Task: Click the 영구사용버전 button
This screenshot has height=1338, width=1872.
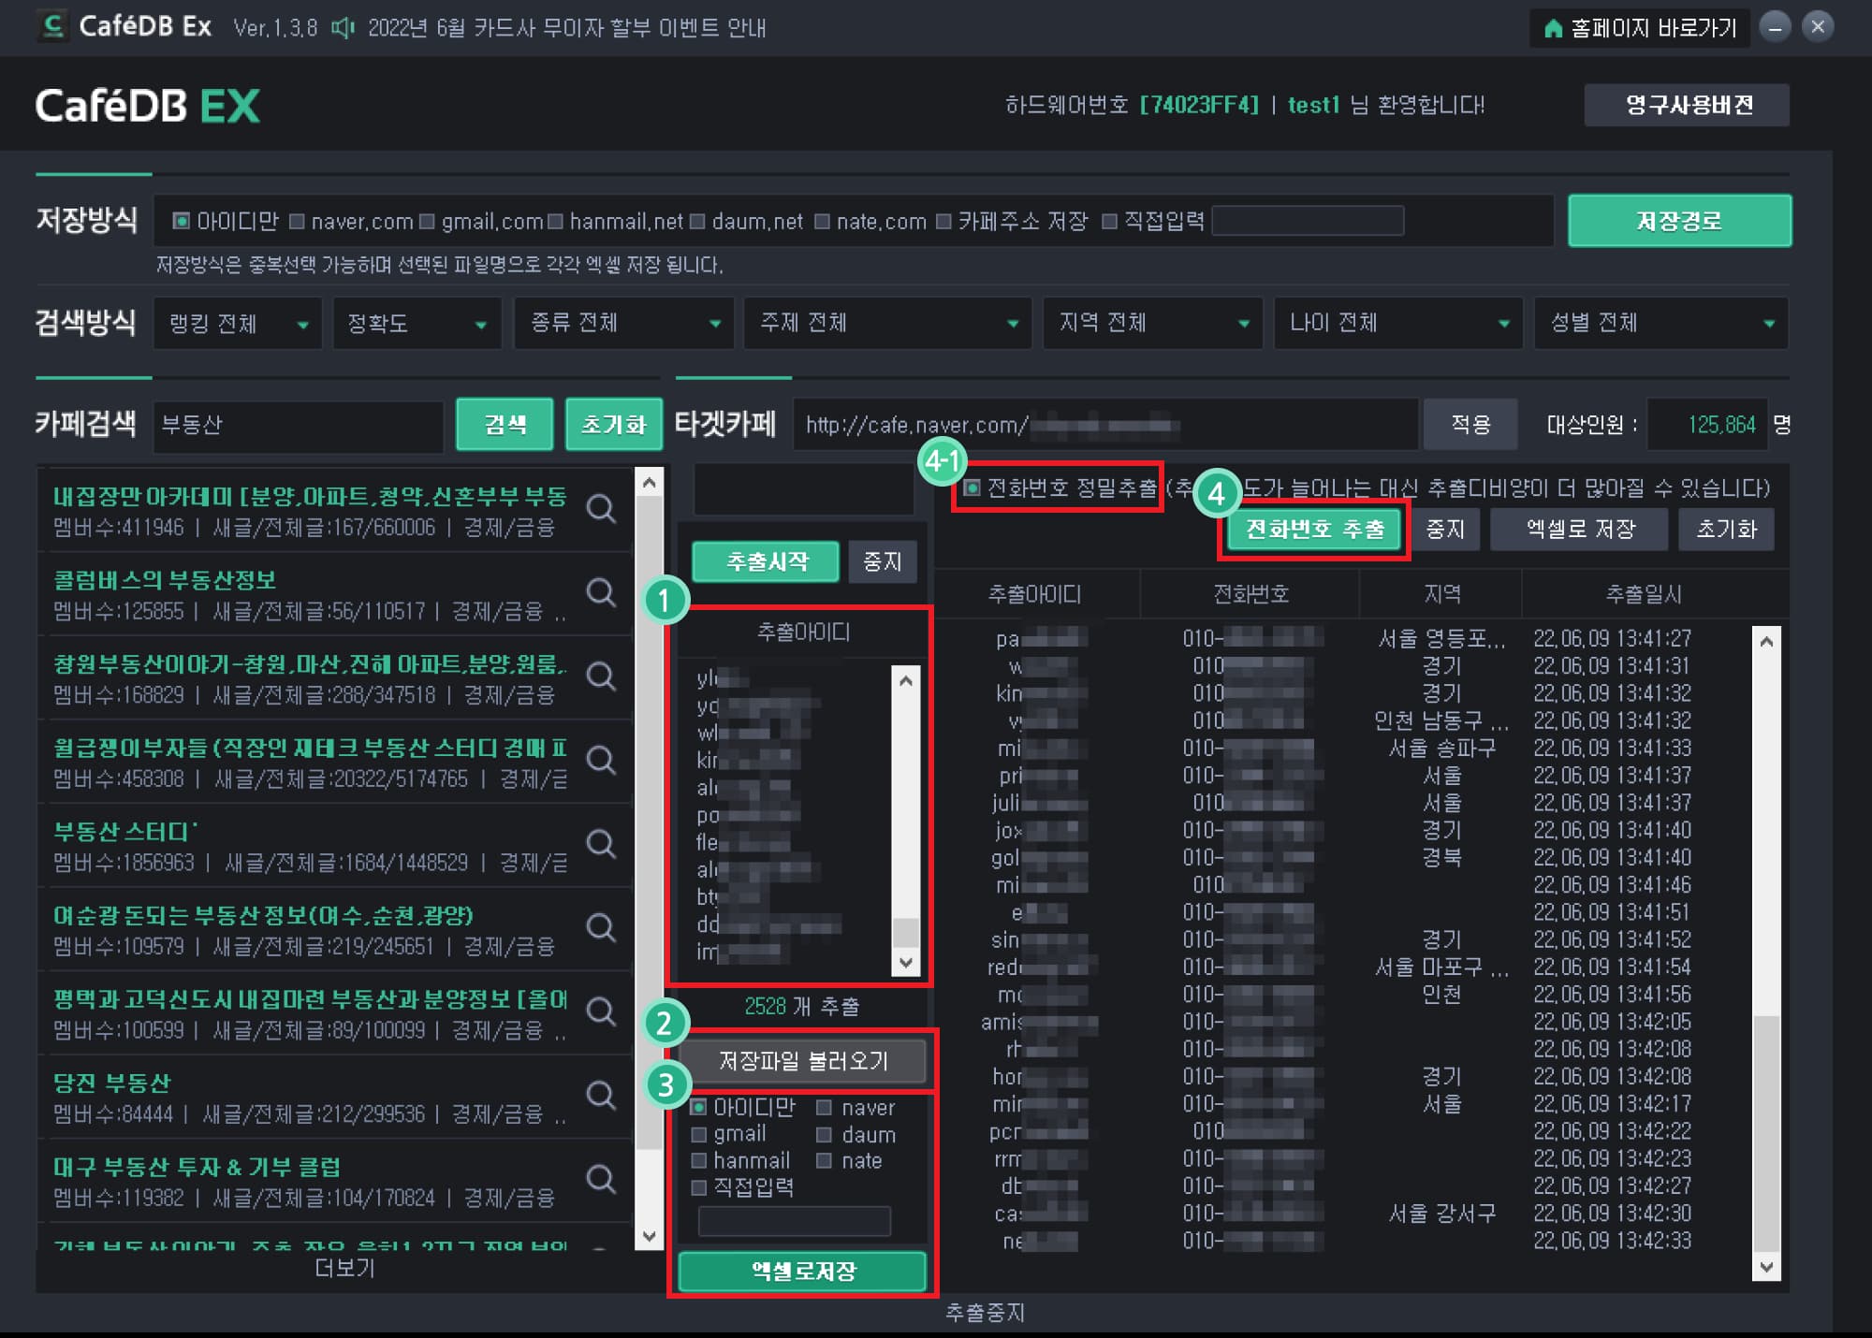Action: tap(1687, 105)
